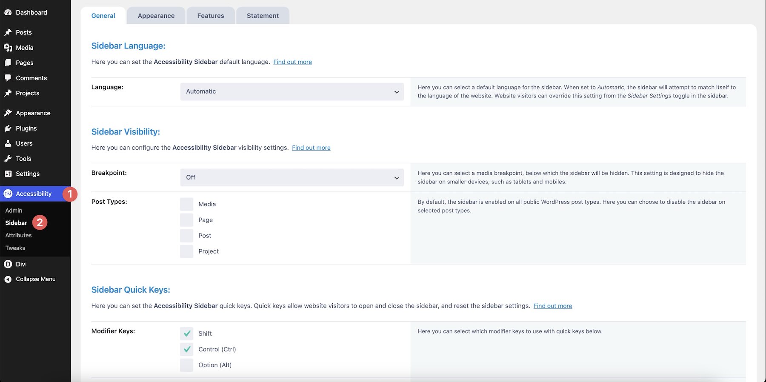766x382 pixels.
Task: Click the Posts pushpin icon
Action: pyautogui.click(x=8, y=32)
